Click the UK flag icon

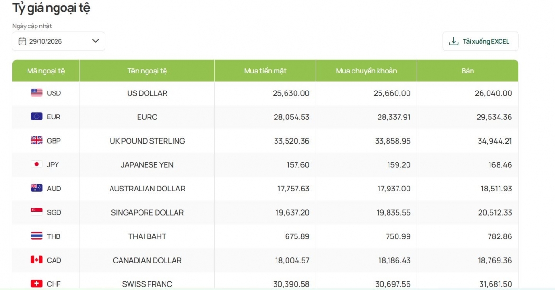37,140
